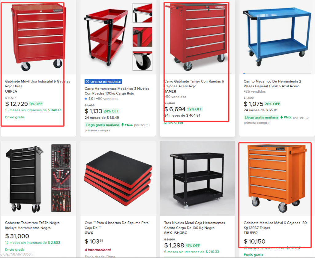Viewport: 315px width, 258px height.
Task: Click the OFERTA IMPERDIBLE badge icon
Action: 87,81
